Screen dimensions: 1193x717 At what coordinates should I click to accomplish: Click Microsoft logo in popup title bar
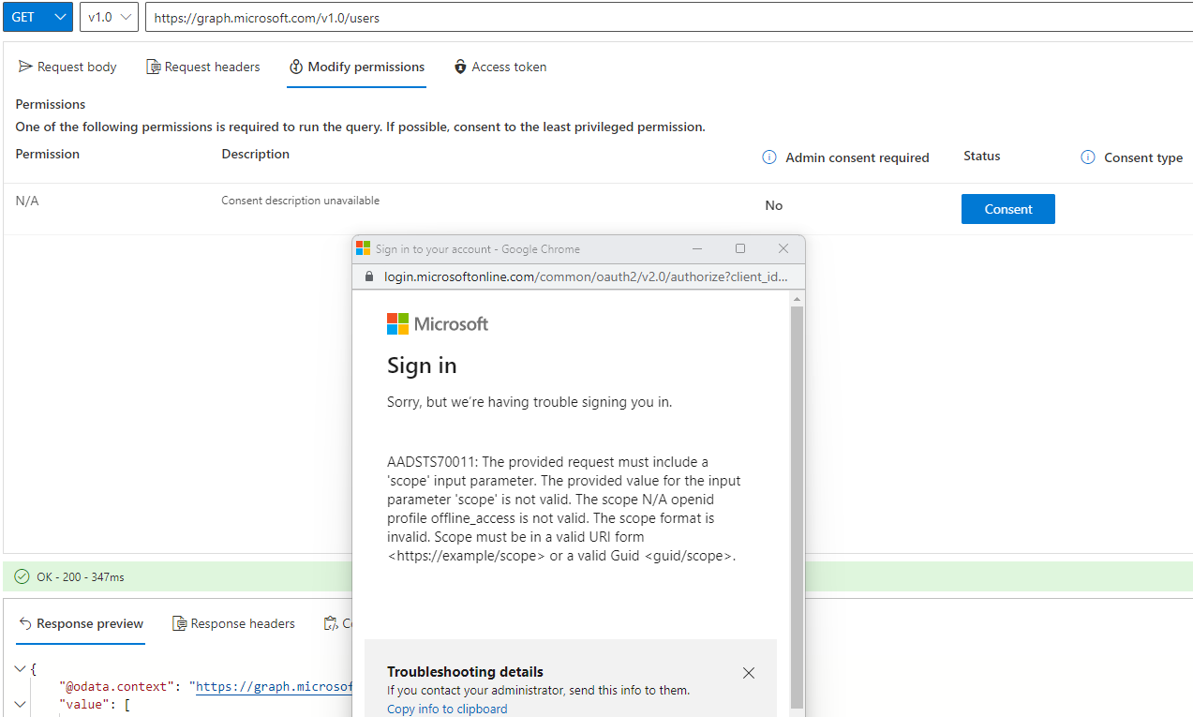pyautogui.click(x=363, y=248)
